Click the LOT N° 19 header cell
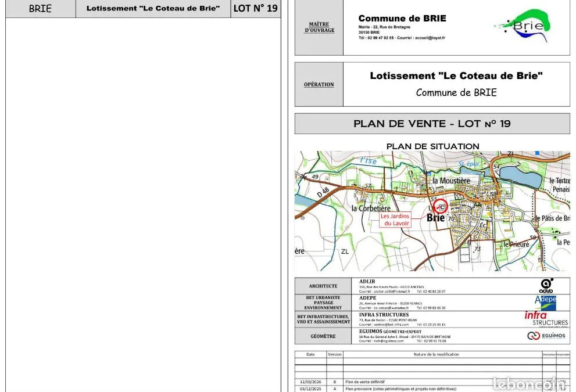576x392 pixels. click(x=256, y=9)
